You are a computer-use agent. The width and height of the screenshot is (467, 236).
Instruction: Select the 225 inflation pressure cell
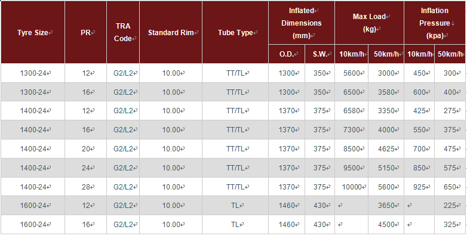(450, 206)
